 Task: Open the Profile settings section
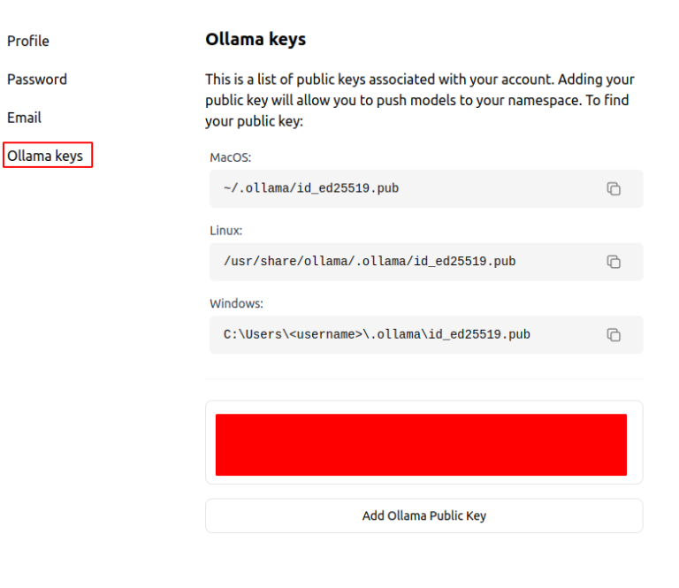click(x=28, y=42)
